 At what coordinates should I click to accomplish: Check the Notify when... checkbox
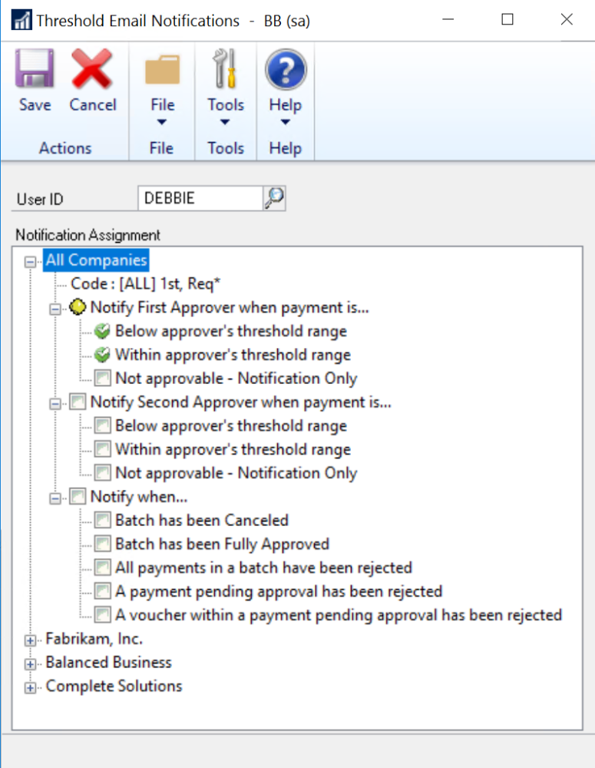(78, 496)
